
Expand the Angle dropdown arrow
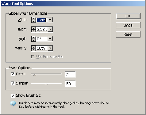point(50,39)
